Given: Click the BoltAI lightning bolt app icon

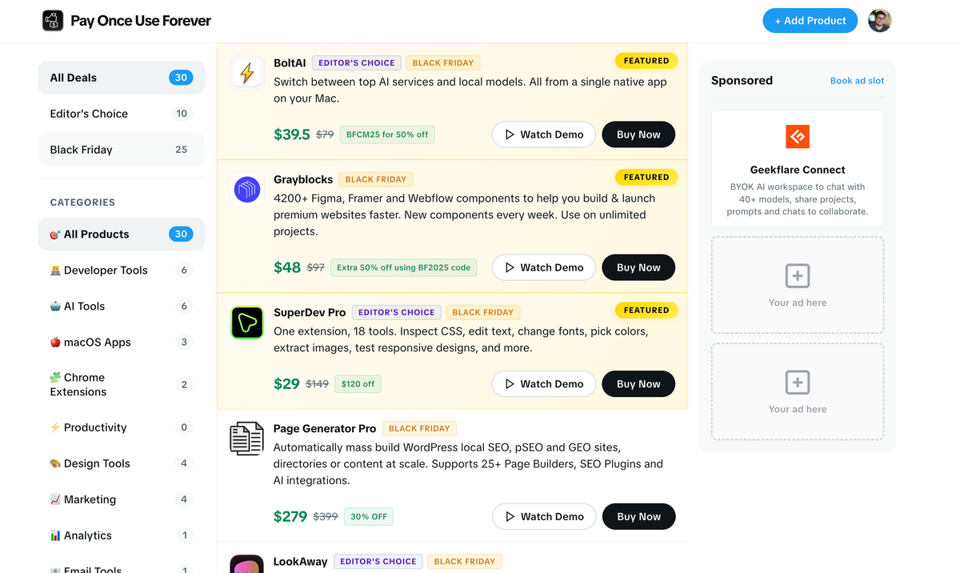Looking at the screenshot, I should (x=247, y=74).
